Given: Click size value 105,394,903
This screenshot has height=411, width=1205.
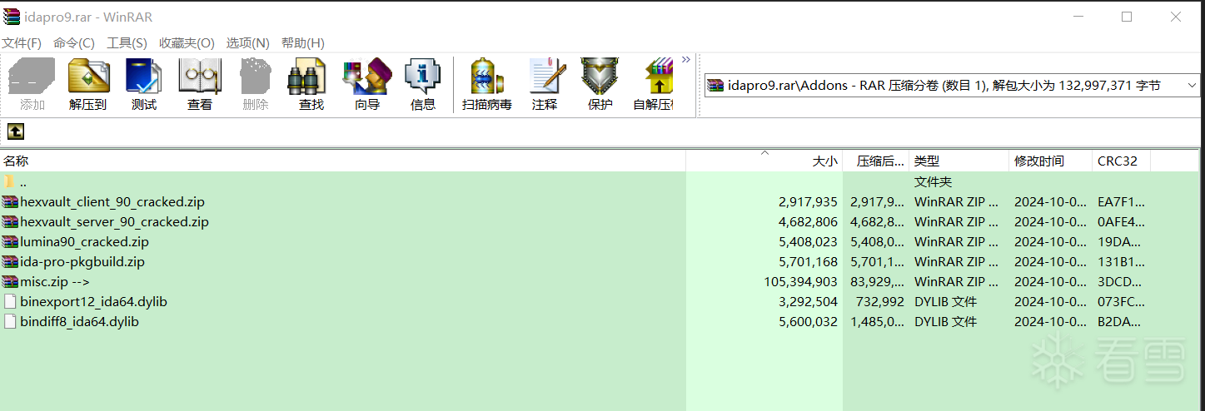Looking at the screenshot, I should tap(800, 281).
